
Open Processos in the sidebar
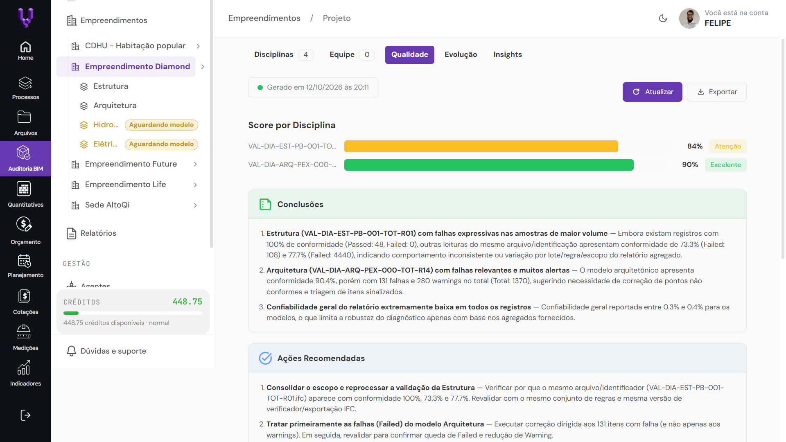pyautogui.click(x=25, y=88)
